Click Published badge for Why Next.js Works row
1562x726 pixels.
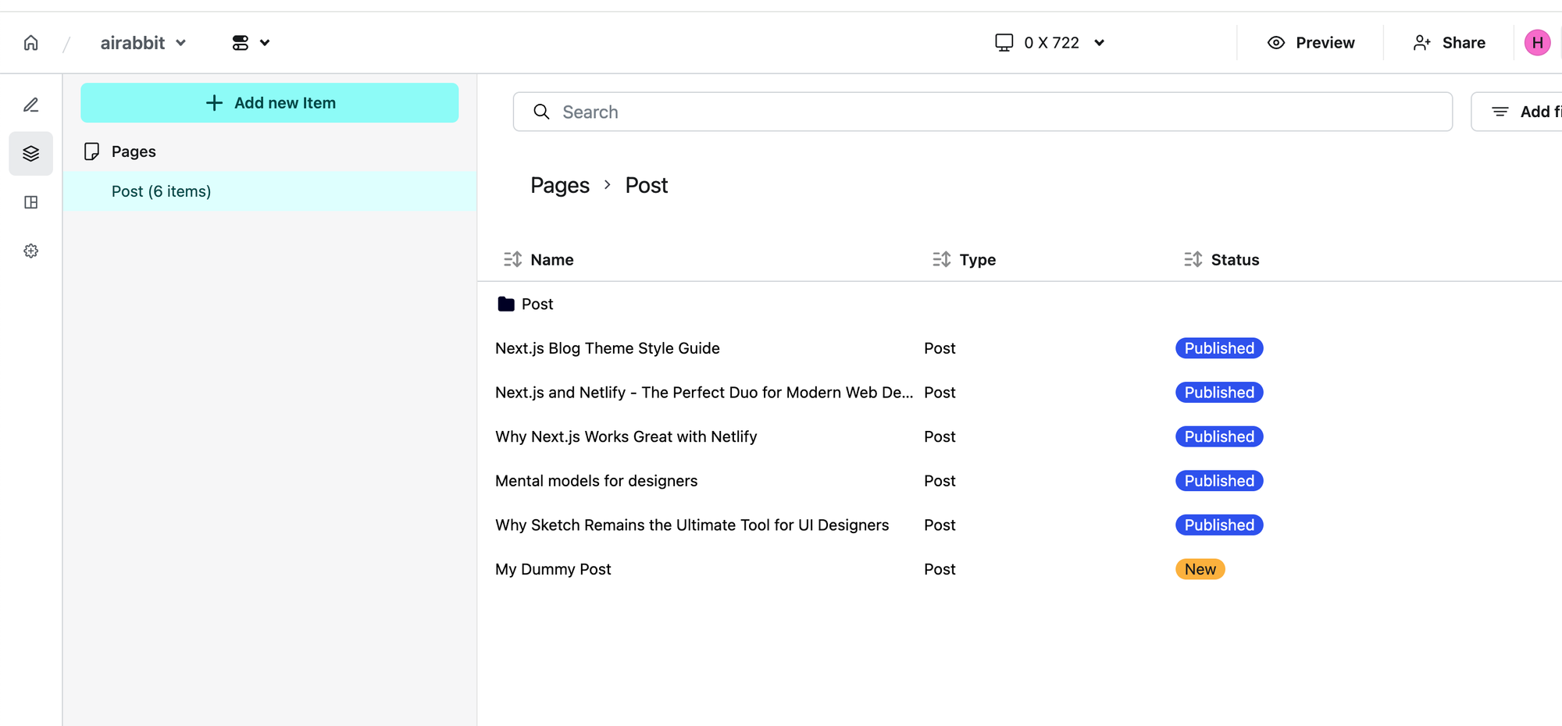coord(1219,436)
